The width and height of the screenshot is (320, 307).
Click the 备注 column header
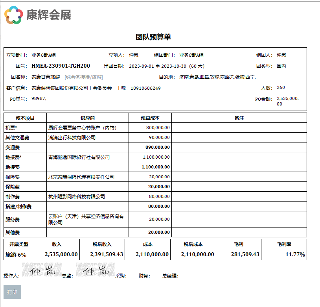coord(239,118)
